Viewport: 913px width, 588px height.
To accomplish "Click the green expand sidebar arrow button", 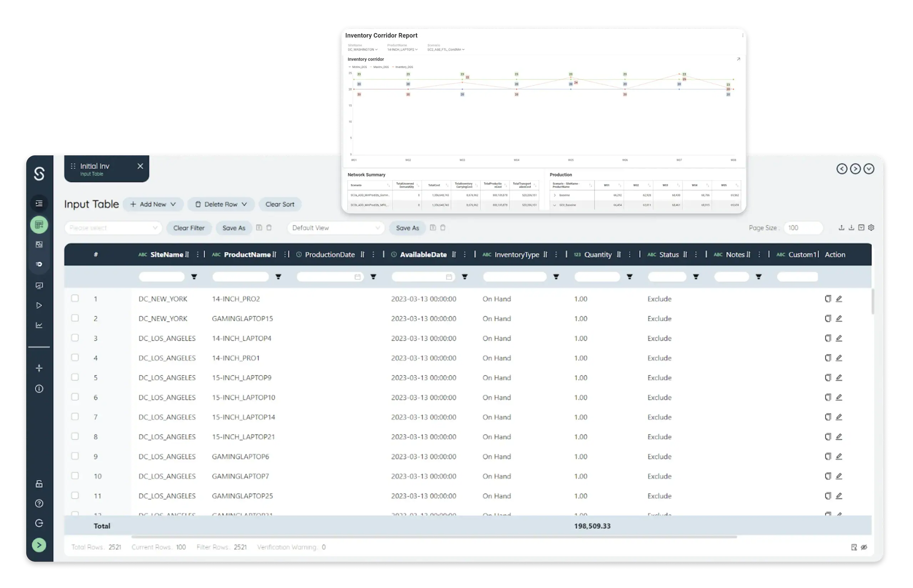I will [x=39, y=545].
